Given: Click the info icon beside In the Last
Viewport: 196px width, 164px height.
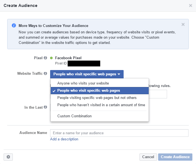Looking at the screenshot, I should point(45,107).
